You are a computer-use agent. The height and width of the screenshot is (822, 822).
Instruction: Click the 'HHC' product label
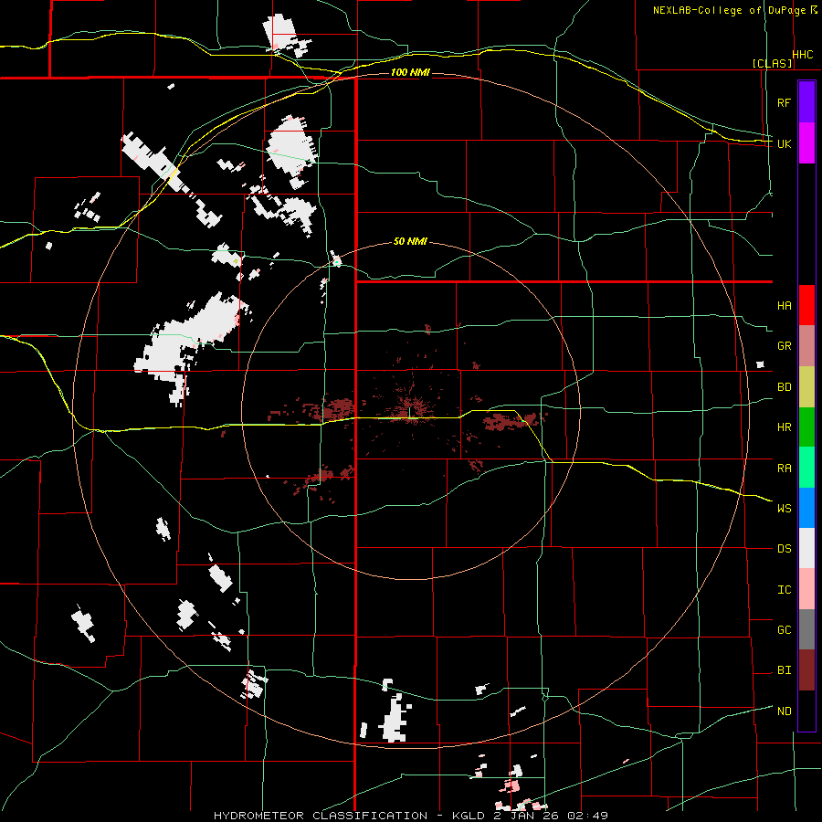803,55
